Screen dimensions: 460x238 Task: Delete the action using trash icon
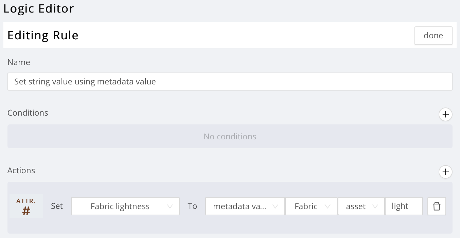(437, 206)
